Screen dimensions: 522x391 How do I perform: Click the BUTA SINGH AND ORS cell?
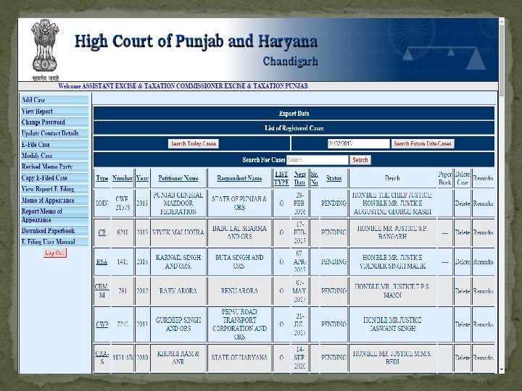tap(239, 261)
